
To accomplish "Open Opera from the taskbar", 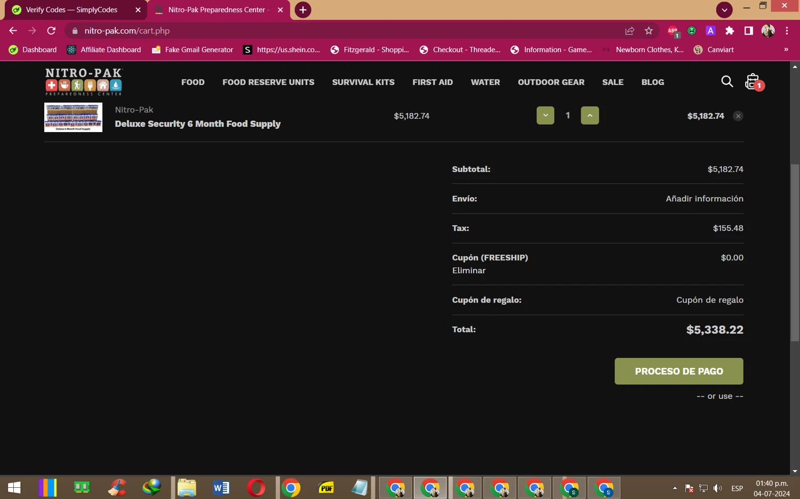I will [x=256, y=487].
